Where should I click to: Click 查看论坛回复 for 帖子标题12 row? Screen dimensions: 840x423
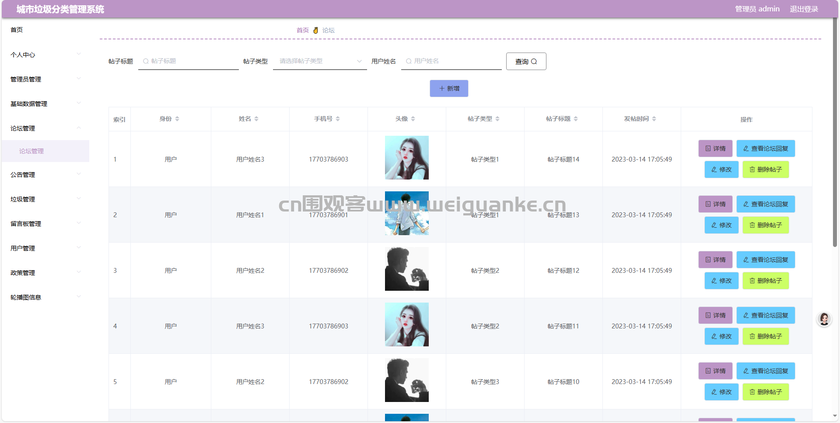(x=766, y=260)
